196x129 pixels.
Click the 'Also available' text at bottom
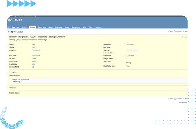pos(183,102)
